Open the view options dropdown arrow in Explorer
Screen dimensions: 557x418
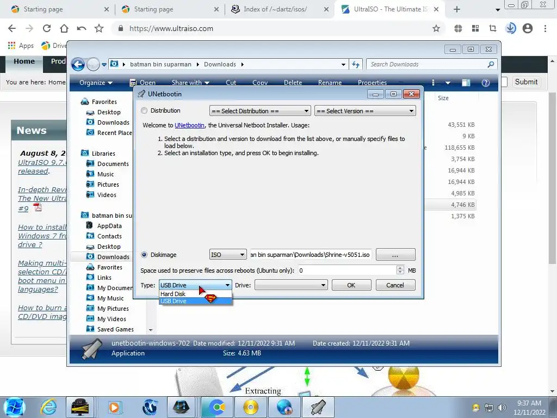(448, 83)
